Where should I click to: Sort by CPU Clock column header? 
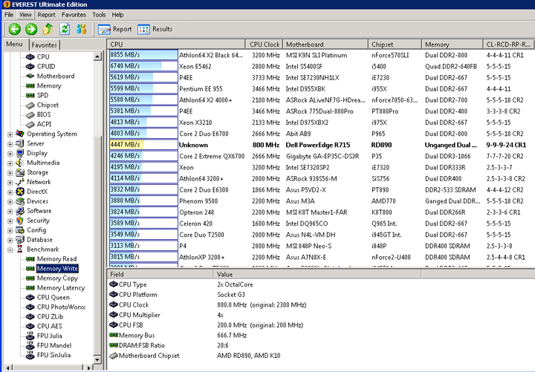point(264,45)
